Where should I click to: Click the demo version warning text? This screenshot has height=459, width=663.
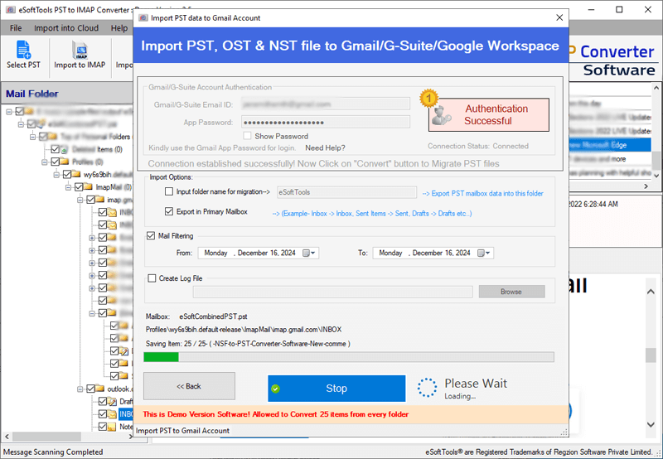click(x=276, y=414)
